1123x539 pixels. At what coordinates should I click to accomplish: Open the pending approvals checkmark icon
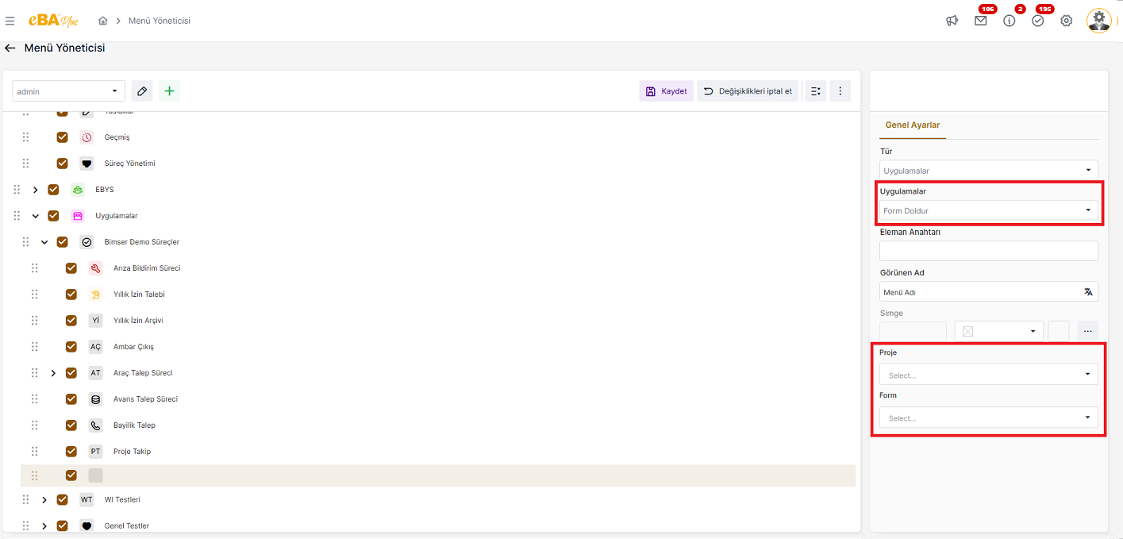coord(1038,21)
